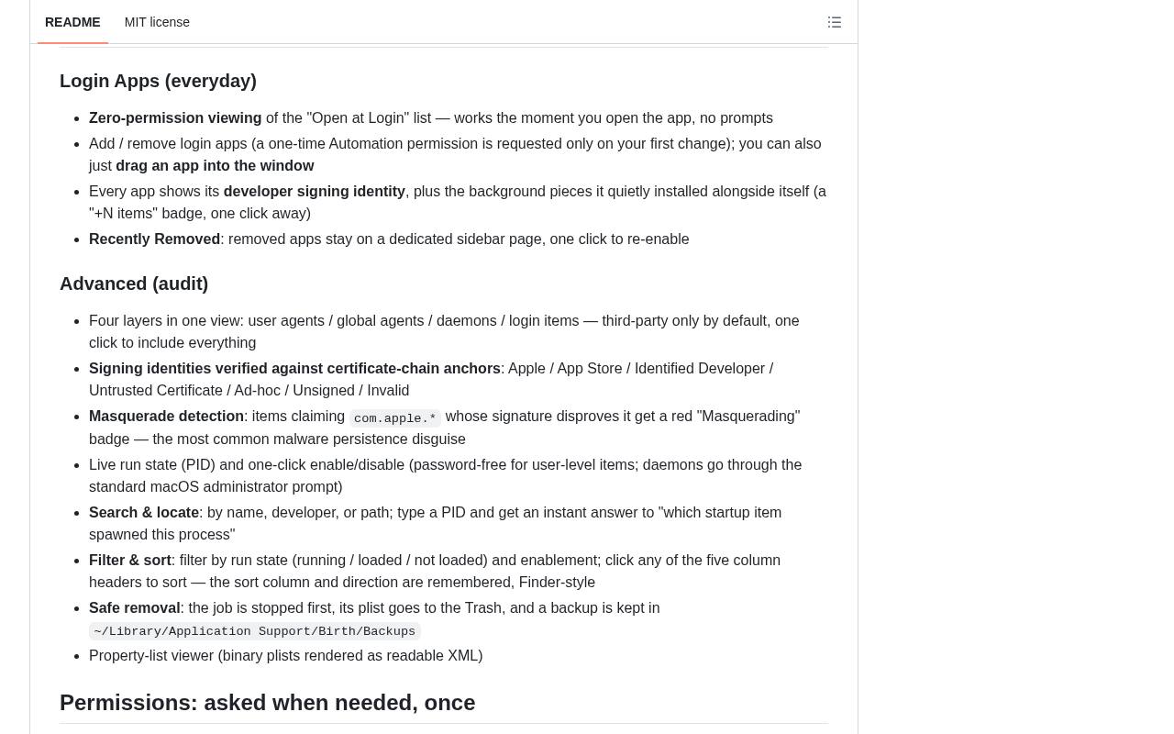Click the Signing identities verified bold text

[294, 368]
